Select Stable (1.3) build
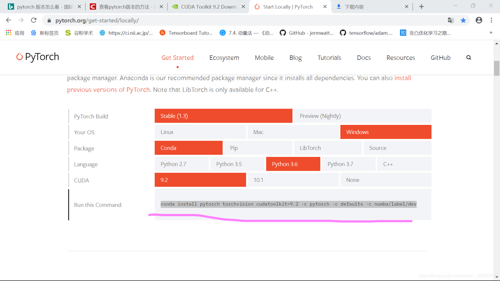Screen dimensions: 500x281 [223, 116]
